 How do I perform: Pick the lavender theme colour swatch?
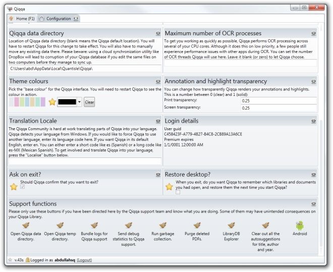coord(43,102)
